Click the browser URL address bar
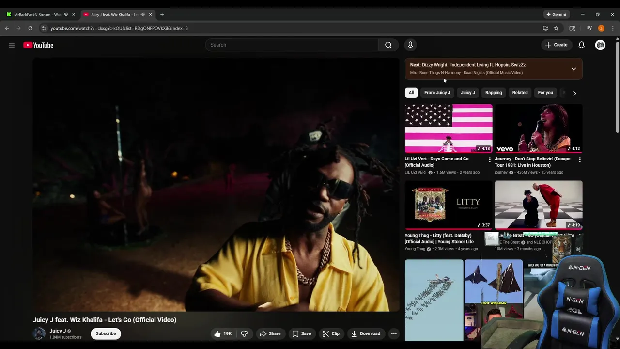Viewport: 620px width, 349px height. [x=291, y=28]
